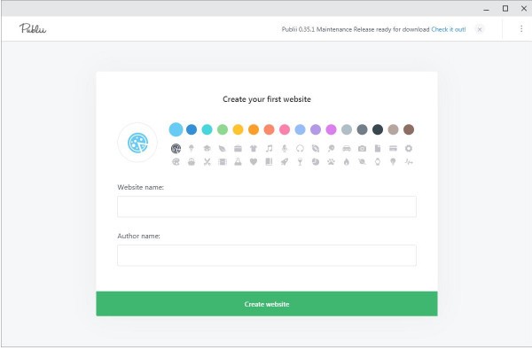Screen dimensions: 532x350
Task: Choose the heart website icon
Action: [x=254, y=162]
